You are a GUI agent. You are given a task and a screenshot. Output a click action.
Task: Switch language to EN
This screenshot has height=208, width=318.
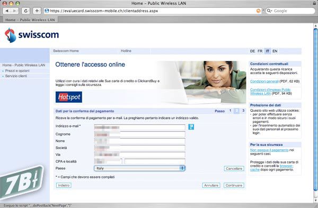coord(275,51)
